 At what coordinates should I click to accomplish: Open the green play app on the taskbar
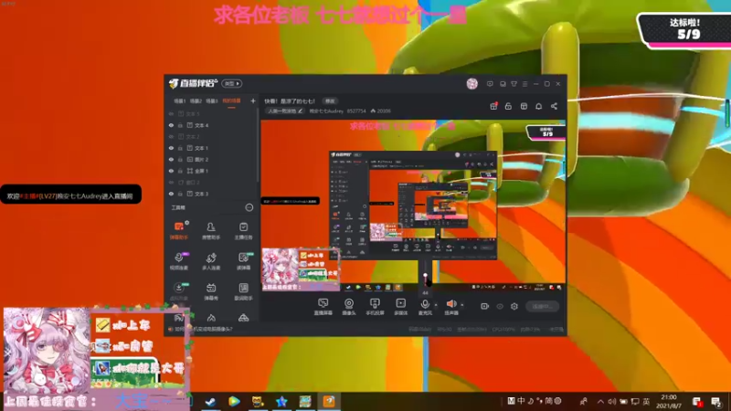pyautogui.click(x=235, y=401)
